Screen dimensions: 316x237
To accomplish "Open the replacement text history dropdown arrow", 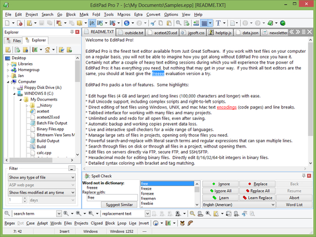I will tap(148, 213).
